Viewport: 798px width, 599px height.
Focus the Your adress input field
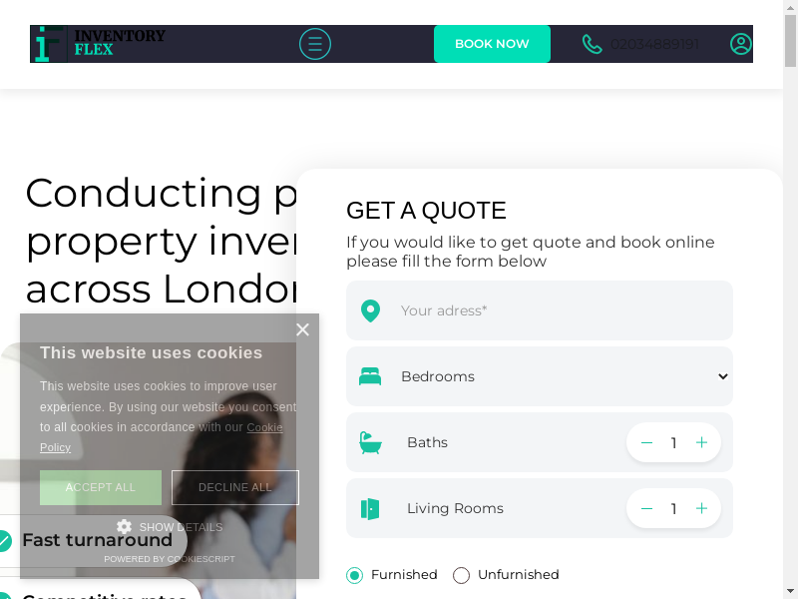pos(540,310)
